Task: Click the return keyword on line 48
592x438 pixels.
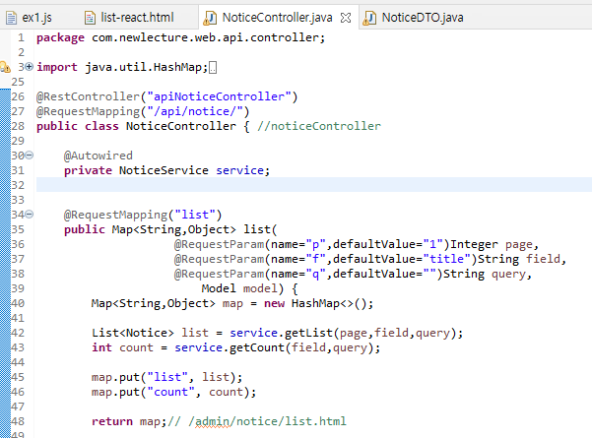Action: tap(112, 421)
